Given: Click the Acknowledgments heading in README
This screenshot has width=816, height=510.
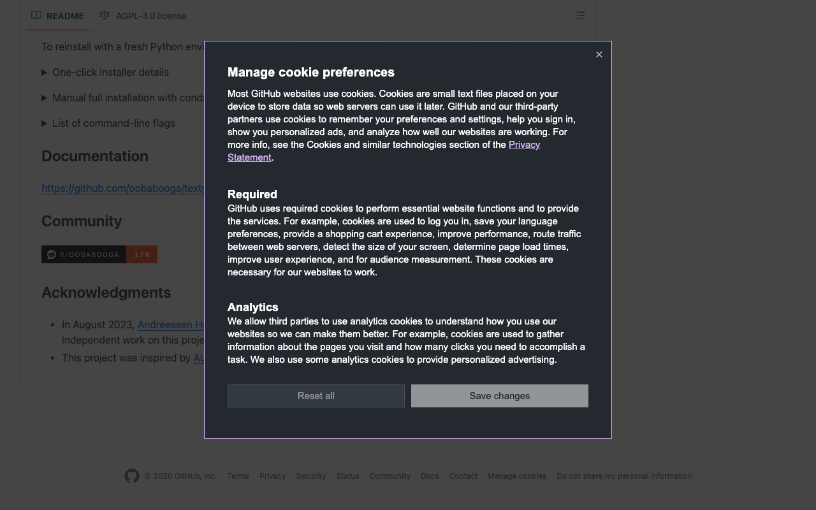Looking at the screenshot, I should click(x=106, y=293).
